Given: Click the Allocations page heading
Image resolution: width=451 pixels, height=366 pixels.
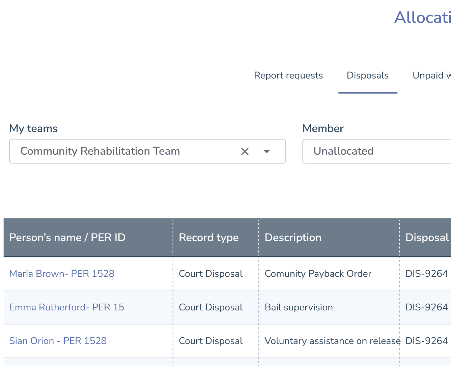Looking at the screenshot, I should tap(422, 18).
